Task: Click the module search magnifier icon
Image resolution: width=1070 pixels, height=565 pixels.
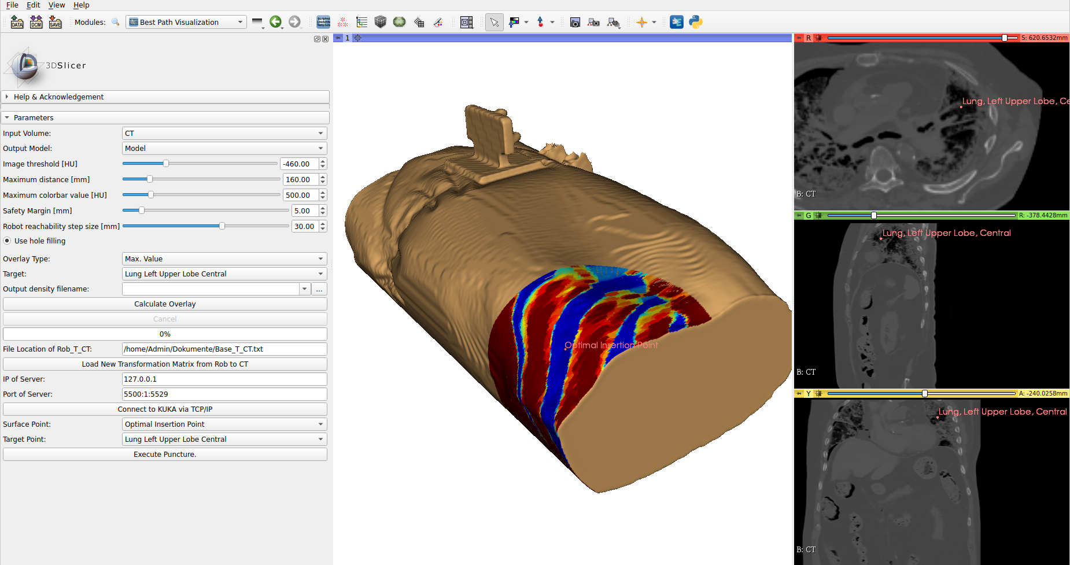Action: (116, 22)
